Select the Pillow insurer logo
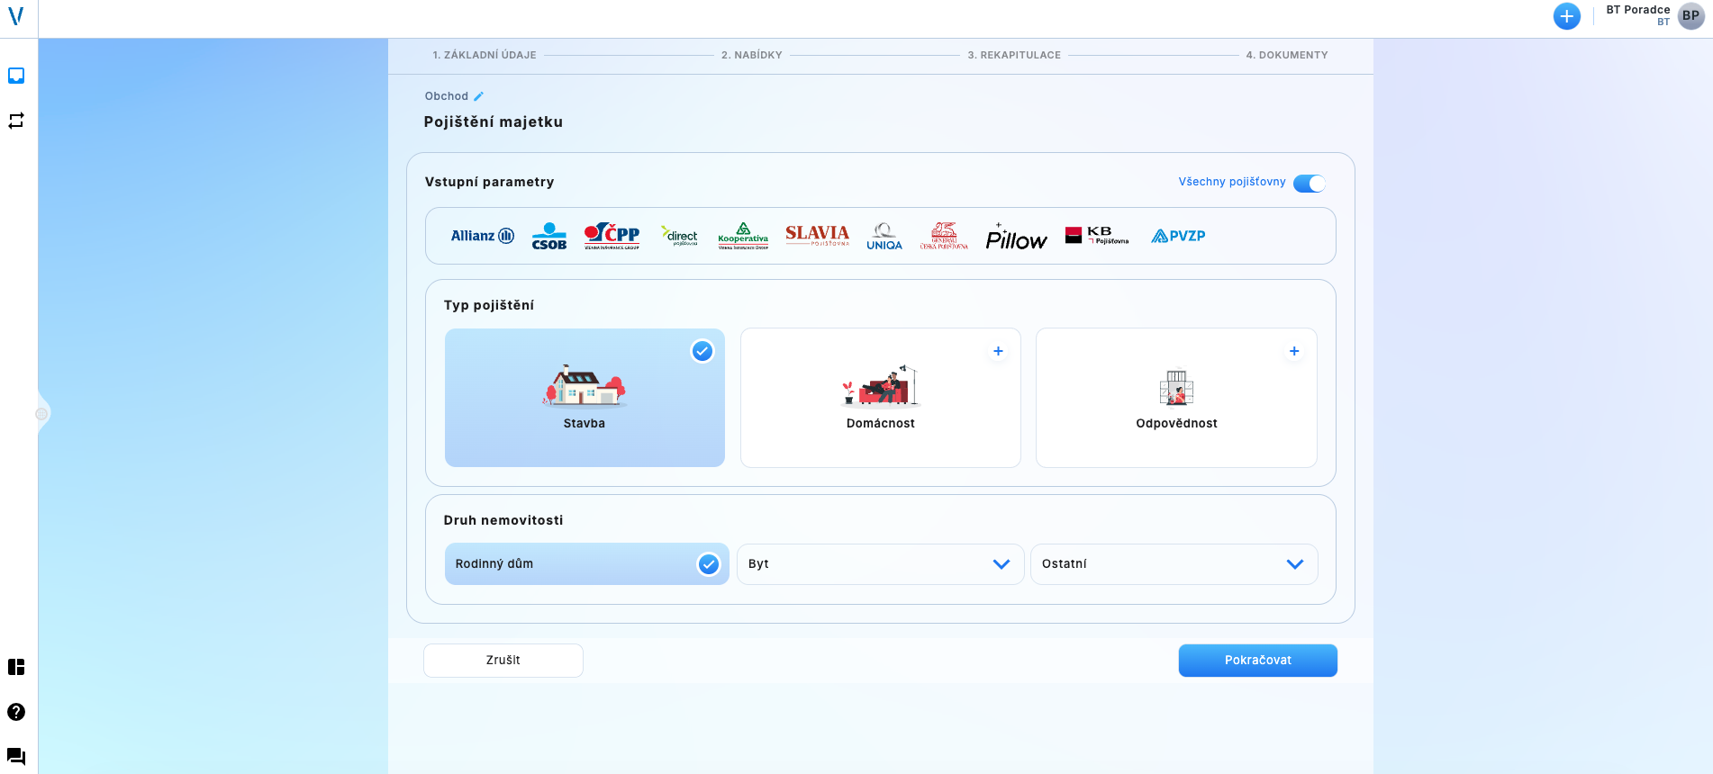The height and width of the screenshot is (774, 1713). pyautogui.click(x=1016, y=238)
